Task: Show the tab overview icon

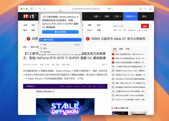Action: pyautogui.click(x=150, y=9)
